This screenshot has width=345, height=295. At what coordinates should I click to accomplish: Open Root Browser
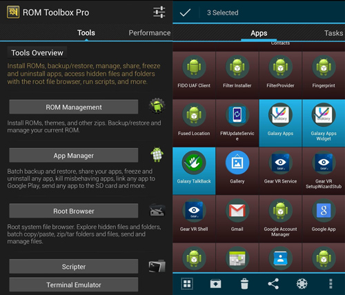click(x=74, y=211)
